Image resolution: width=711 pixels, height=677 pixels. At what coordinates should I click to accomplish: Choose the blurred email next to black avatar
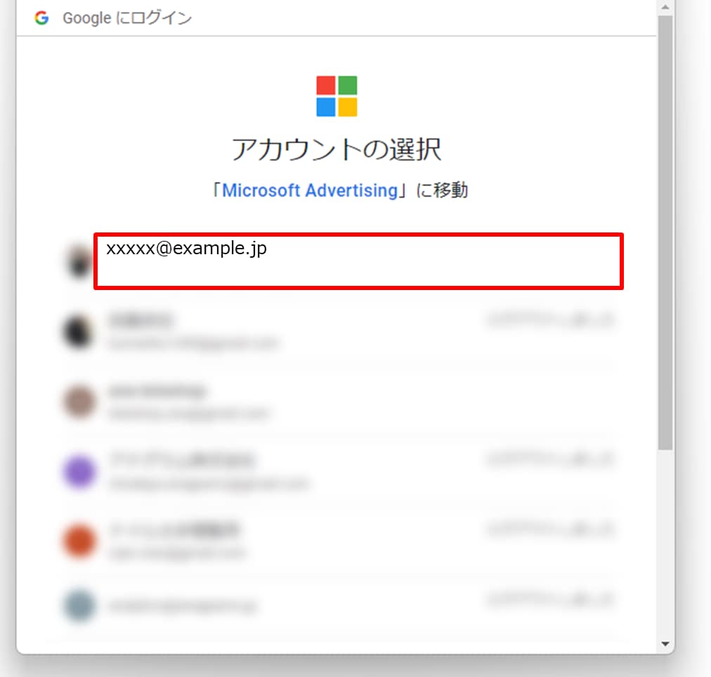tap(193, 343)
